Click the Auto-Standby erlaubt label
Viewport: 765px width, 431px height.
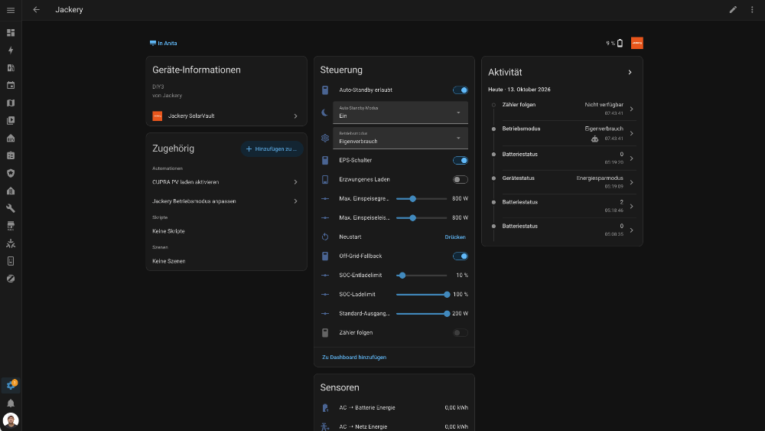366,90
